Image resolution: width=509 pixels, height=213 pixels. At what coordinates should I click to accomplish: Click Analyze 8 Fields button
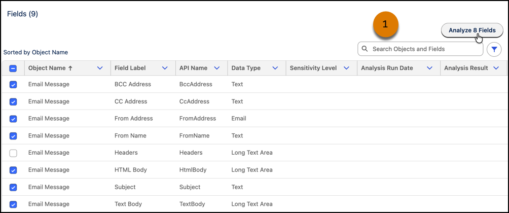(x=472, y=30)
